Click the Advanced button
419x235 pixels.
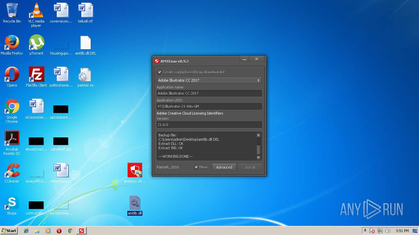[224, 167]
